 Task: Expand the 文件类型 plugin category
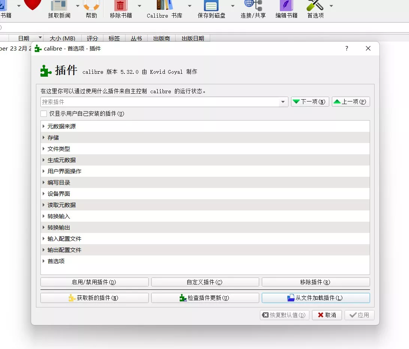[43, 149]
